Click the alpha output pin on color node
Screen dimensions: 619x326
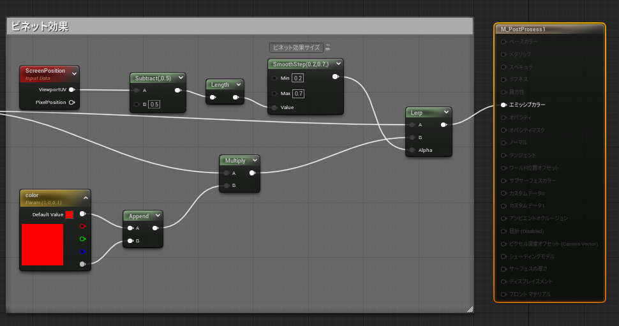pos(82,264)
